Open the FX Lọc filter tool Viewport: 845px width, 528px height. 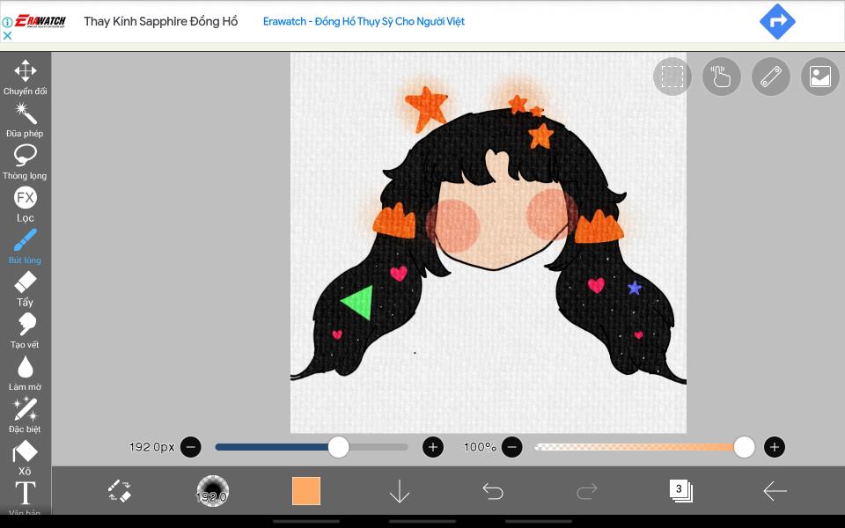click(25, 204)
